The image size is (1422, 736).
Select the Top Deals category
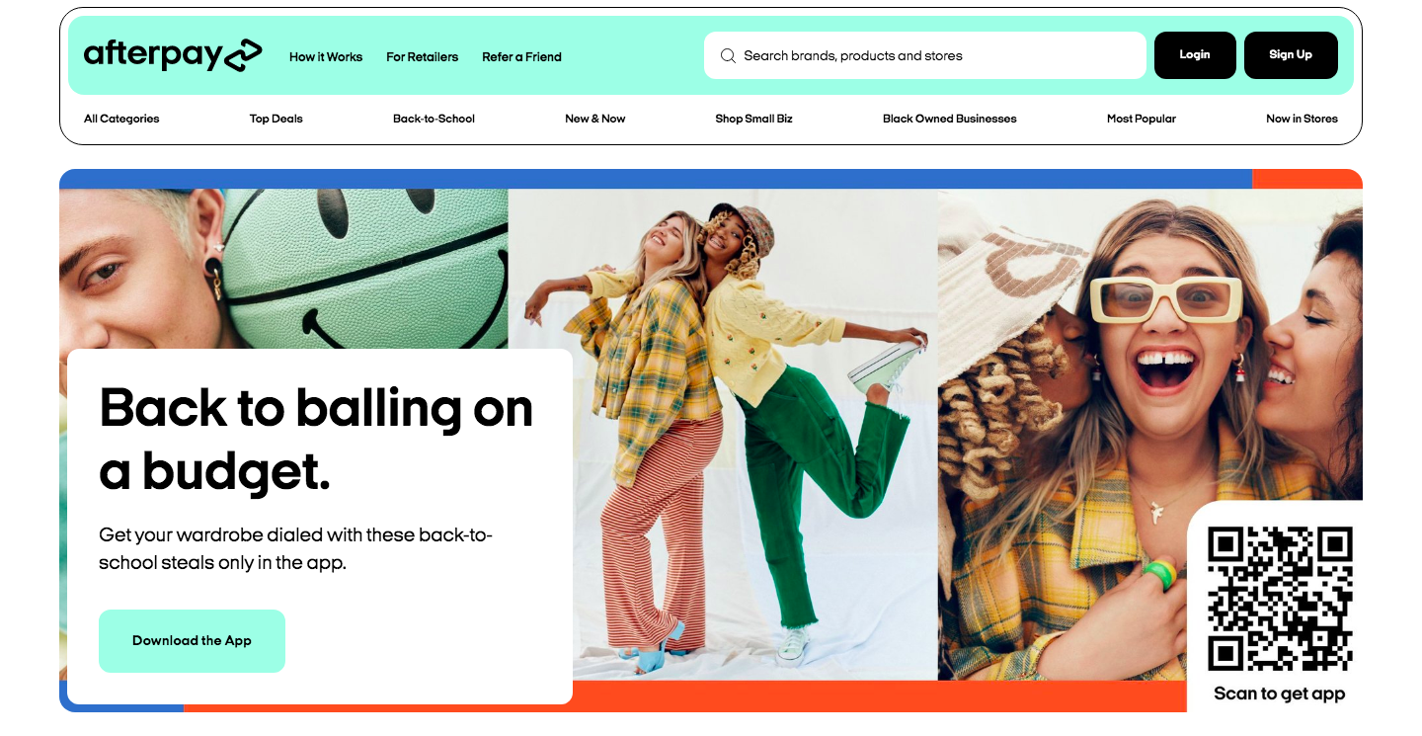click(276, 119)
